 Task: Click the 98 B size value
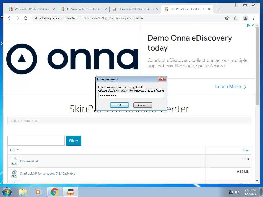tap(245, 159)
